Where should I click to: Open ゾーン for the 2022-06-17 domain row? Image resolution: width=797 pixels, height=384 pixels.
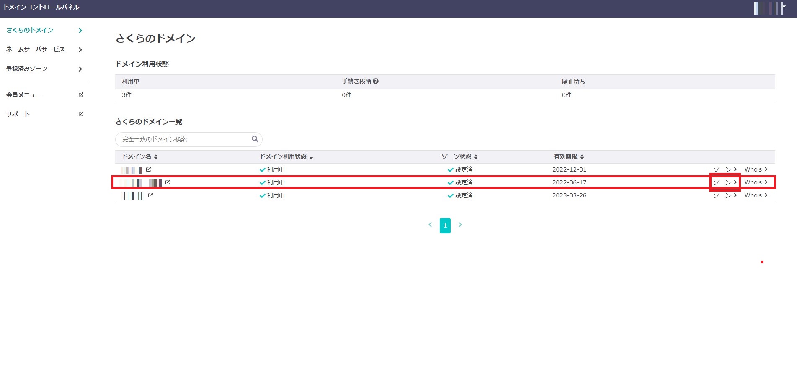tap(725, 182)
